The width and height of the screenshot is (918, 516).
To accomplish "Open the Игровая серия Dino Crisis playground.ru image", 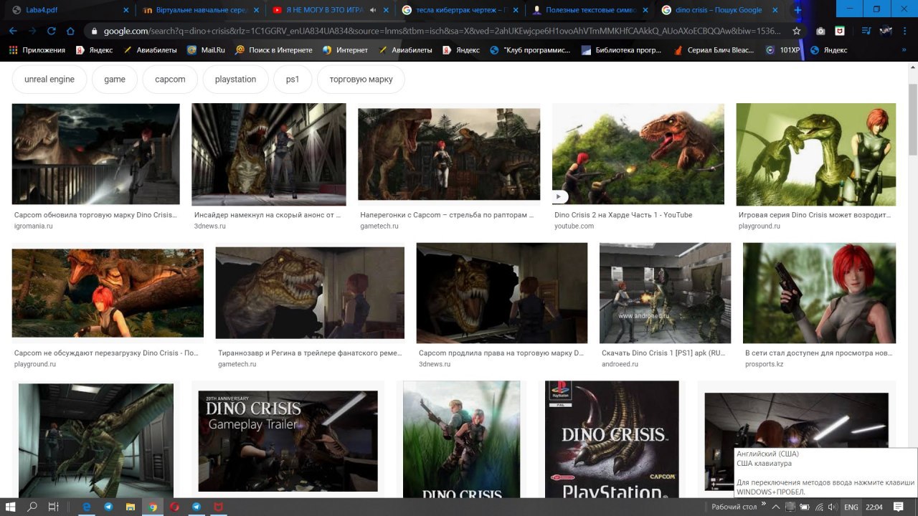I will [x=816, y=154].
